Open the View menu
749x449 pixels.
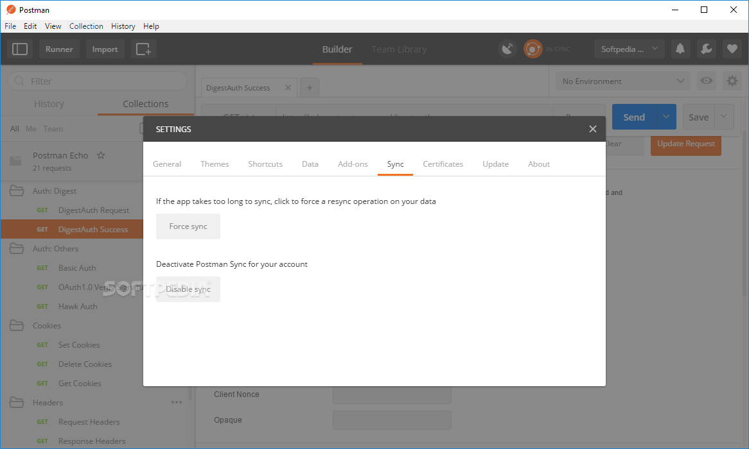click(x=53, y=26)
